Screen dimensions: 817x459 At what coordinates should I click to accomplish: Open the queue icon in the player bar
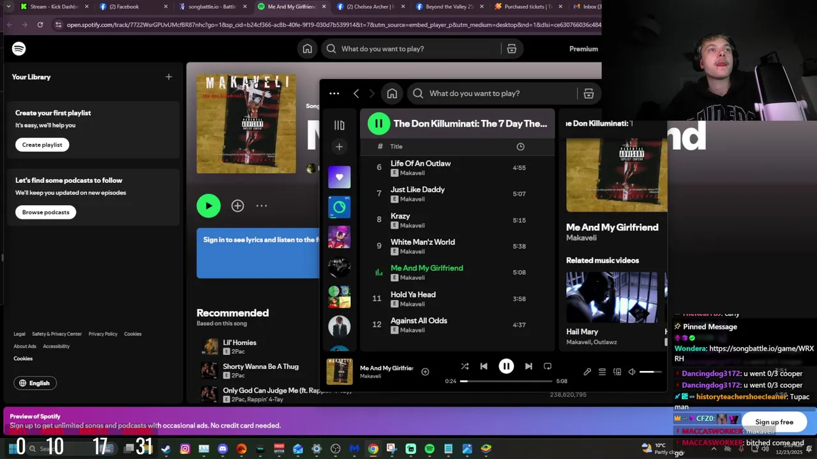[602, 372]
